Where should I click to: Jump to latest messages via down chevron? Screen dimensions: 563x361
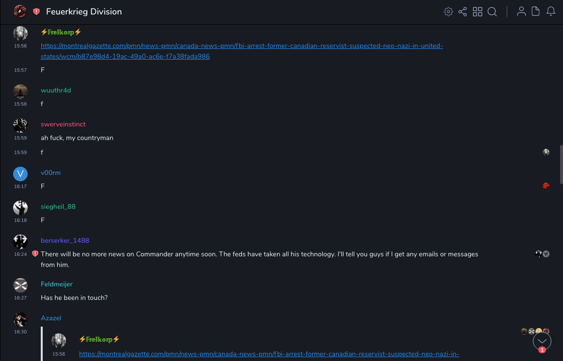542,341
